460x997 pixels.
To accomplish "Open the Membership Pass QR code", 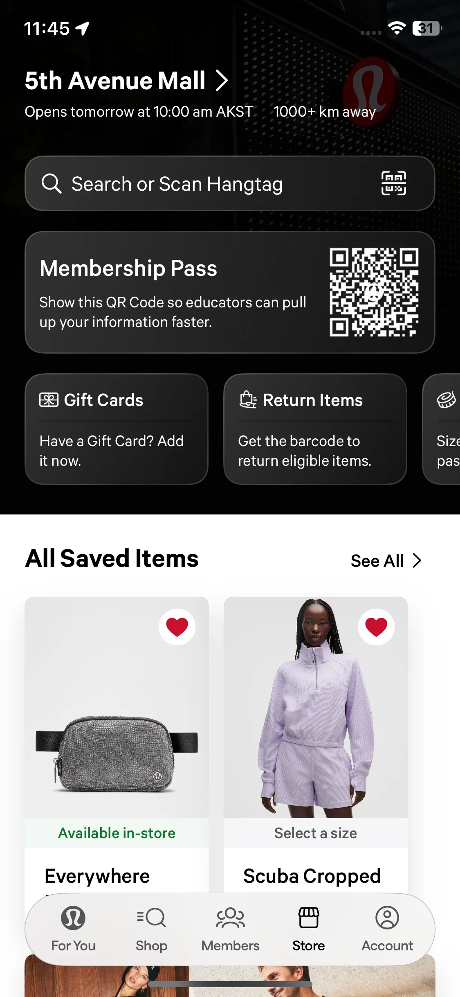I will 374,292.
